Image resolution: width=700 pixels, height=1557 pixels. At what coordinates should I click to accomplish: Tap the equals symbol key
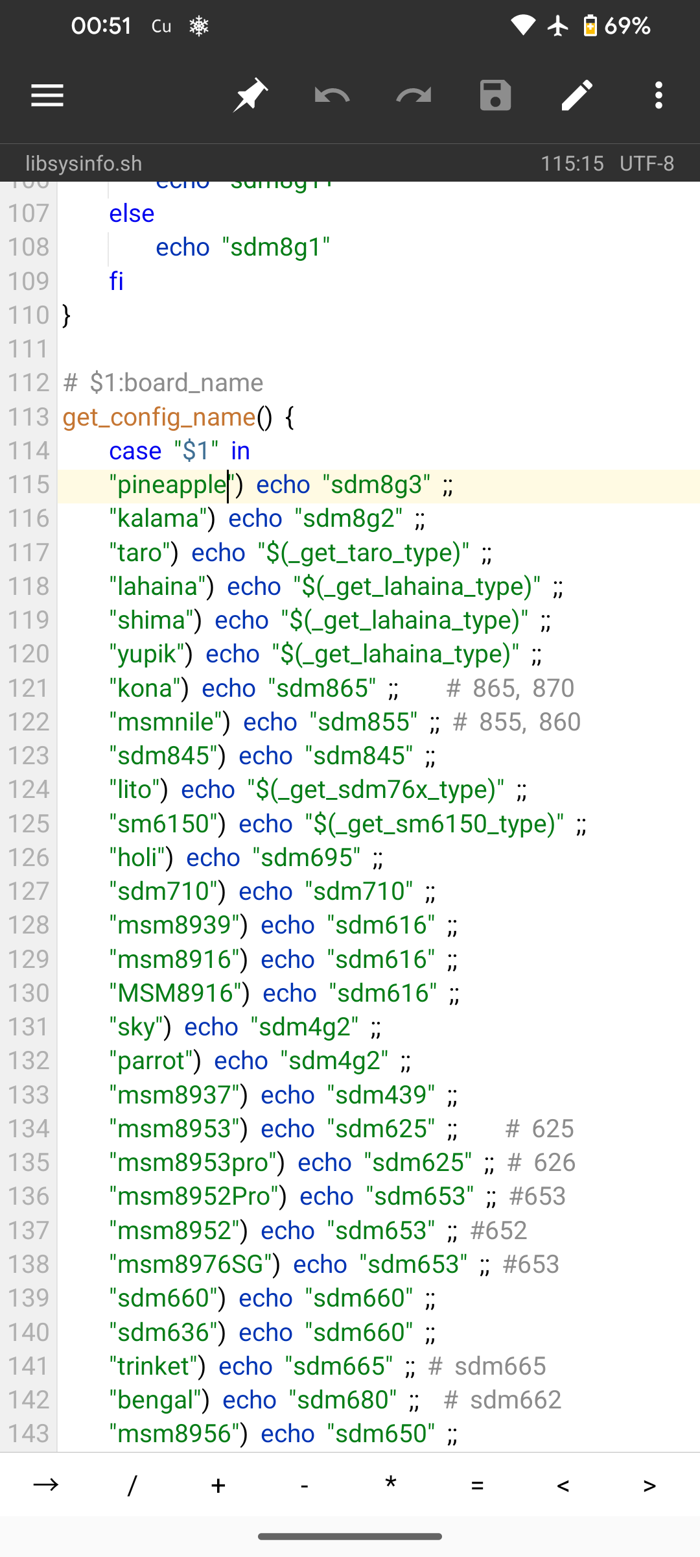tap(477, 1485)
